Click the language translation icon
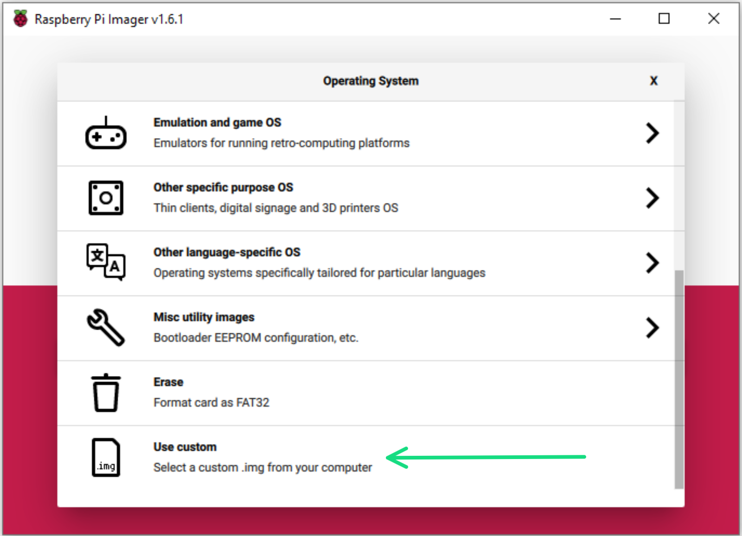Screen dimensions: 742x536 click(106, 262)
